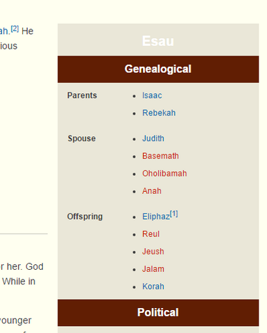The width and height of the screenshot is (267, 333).
Task: Click the Parents row label
Action: point(82,95)
